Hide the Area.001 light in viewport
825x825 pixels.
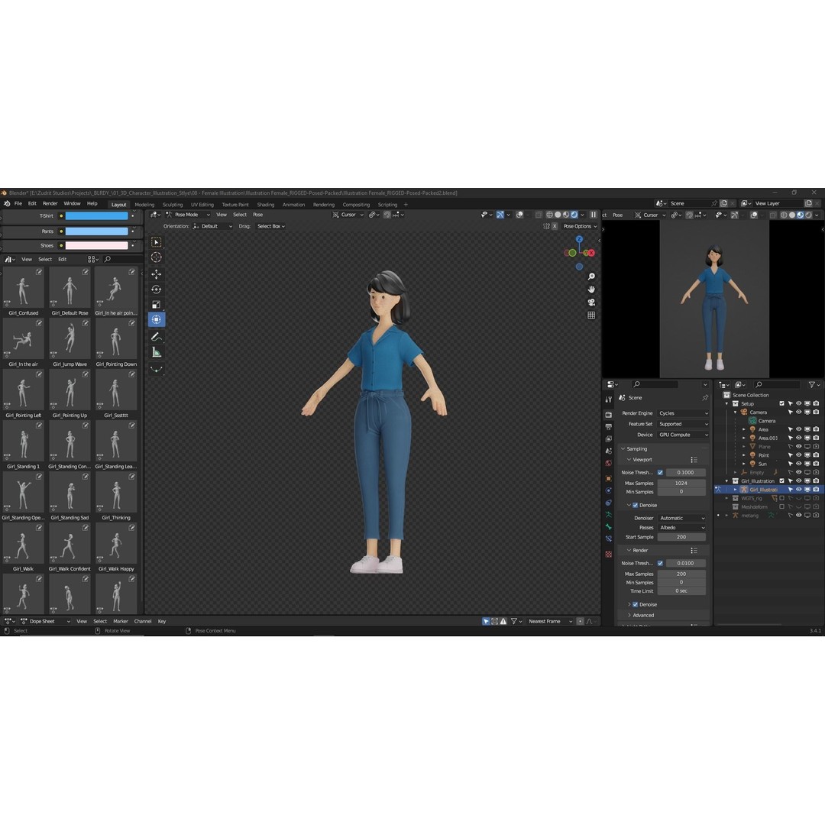point(799,438)
